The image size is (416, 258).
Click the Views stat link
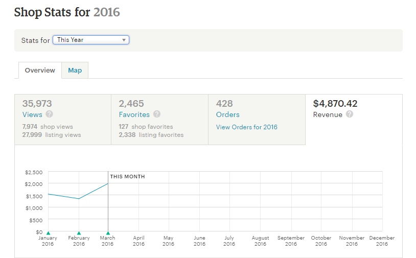(x=32, y=114)
